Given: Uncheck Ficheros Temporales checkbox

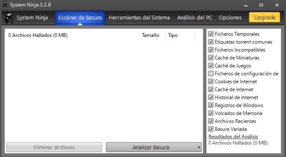Looking at the screenshot, I should tap(211, 34).
